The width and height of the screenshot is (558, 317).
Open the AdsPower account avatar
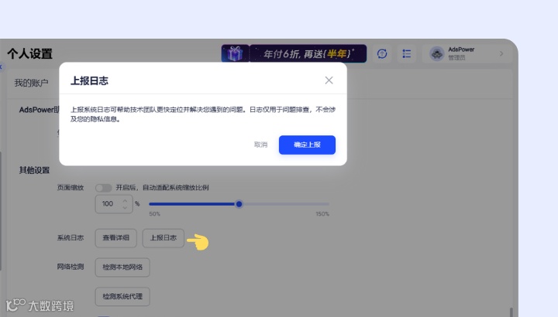click(x=436, y=53)
